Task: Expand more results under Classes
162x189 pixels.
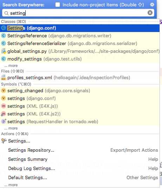Action: (11, 65)
